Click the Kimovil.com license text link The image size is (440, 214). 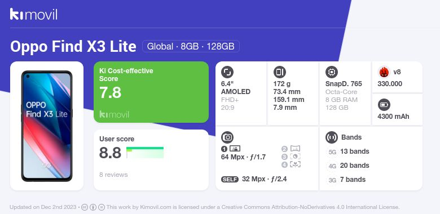(156, 207)
